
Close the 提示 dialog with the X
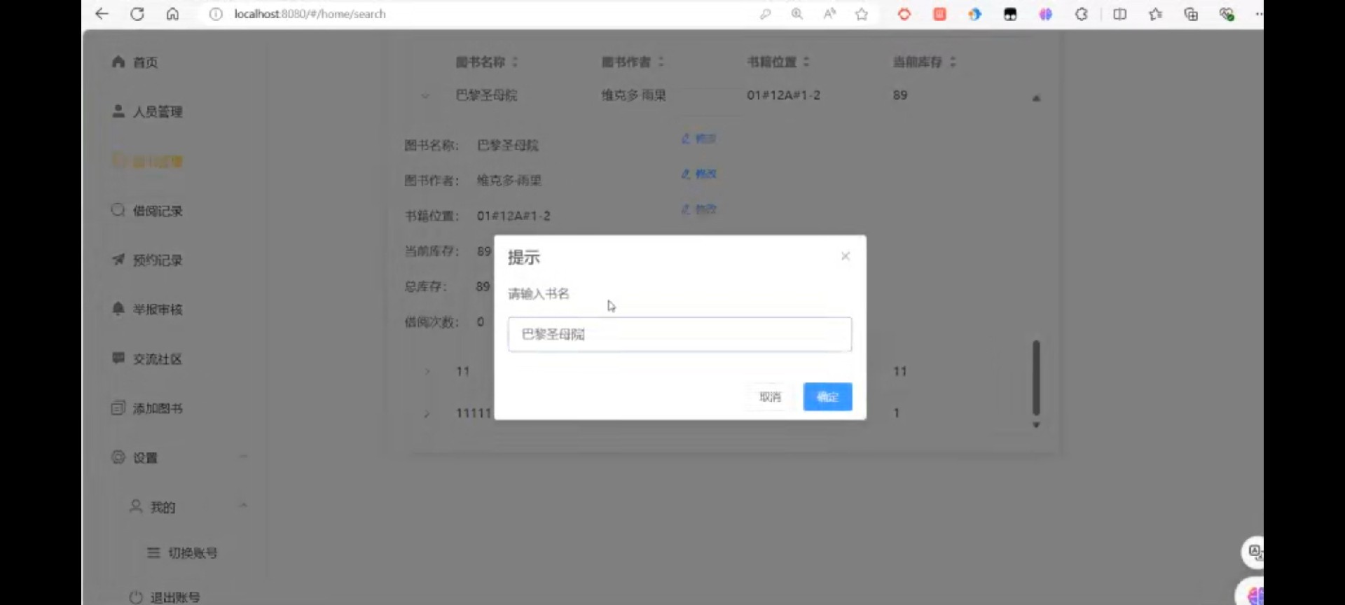point(846,256)
